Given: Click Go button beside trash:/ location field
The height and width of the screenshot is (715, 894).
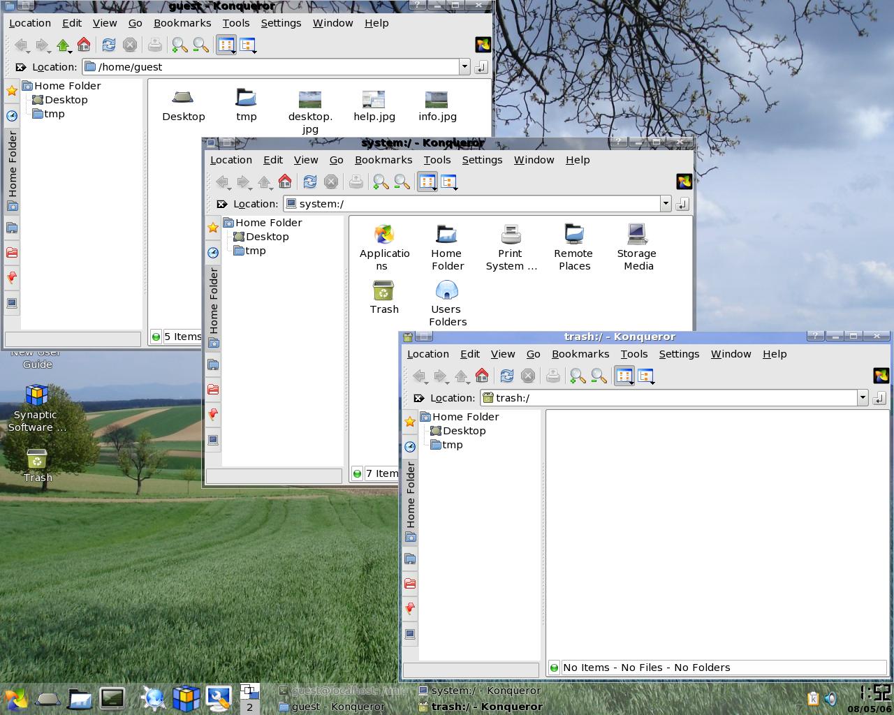Looking at the screenshot, I should click(879, 398).
